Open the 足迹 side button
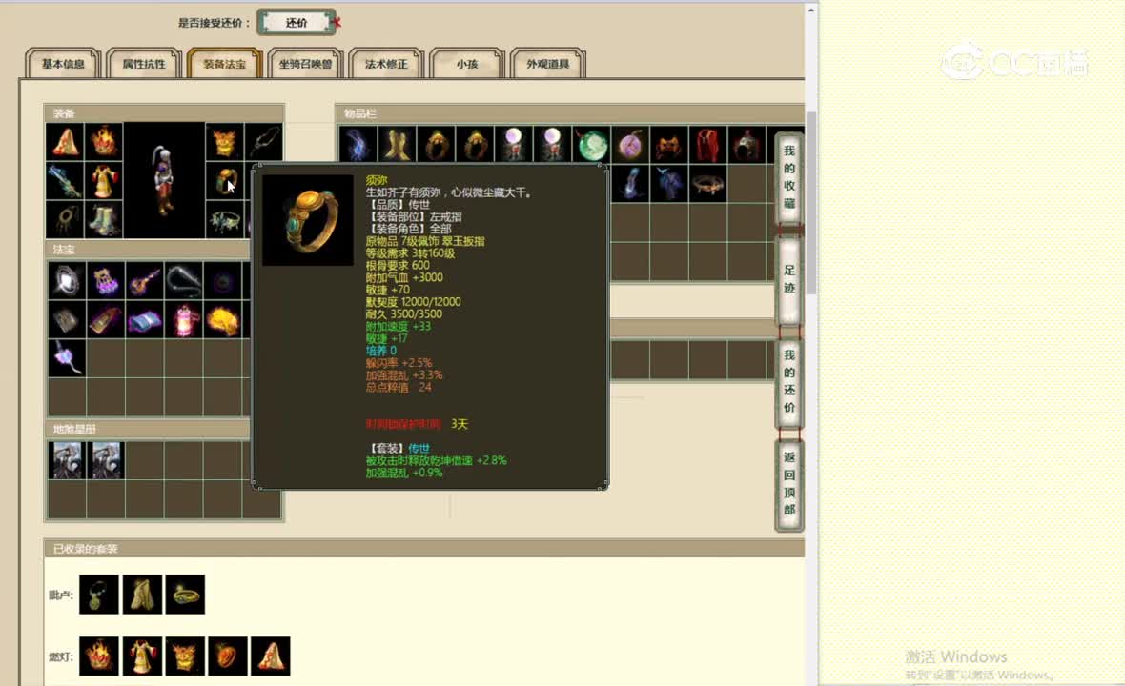This screenshot has width=1125, height=686. (789, 279)
